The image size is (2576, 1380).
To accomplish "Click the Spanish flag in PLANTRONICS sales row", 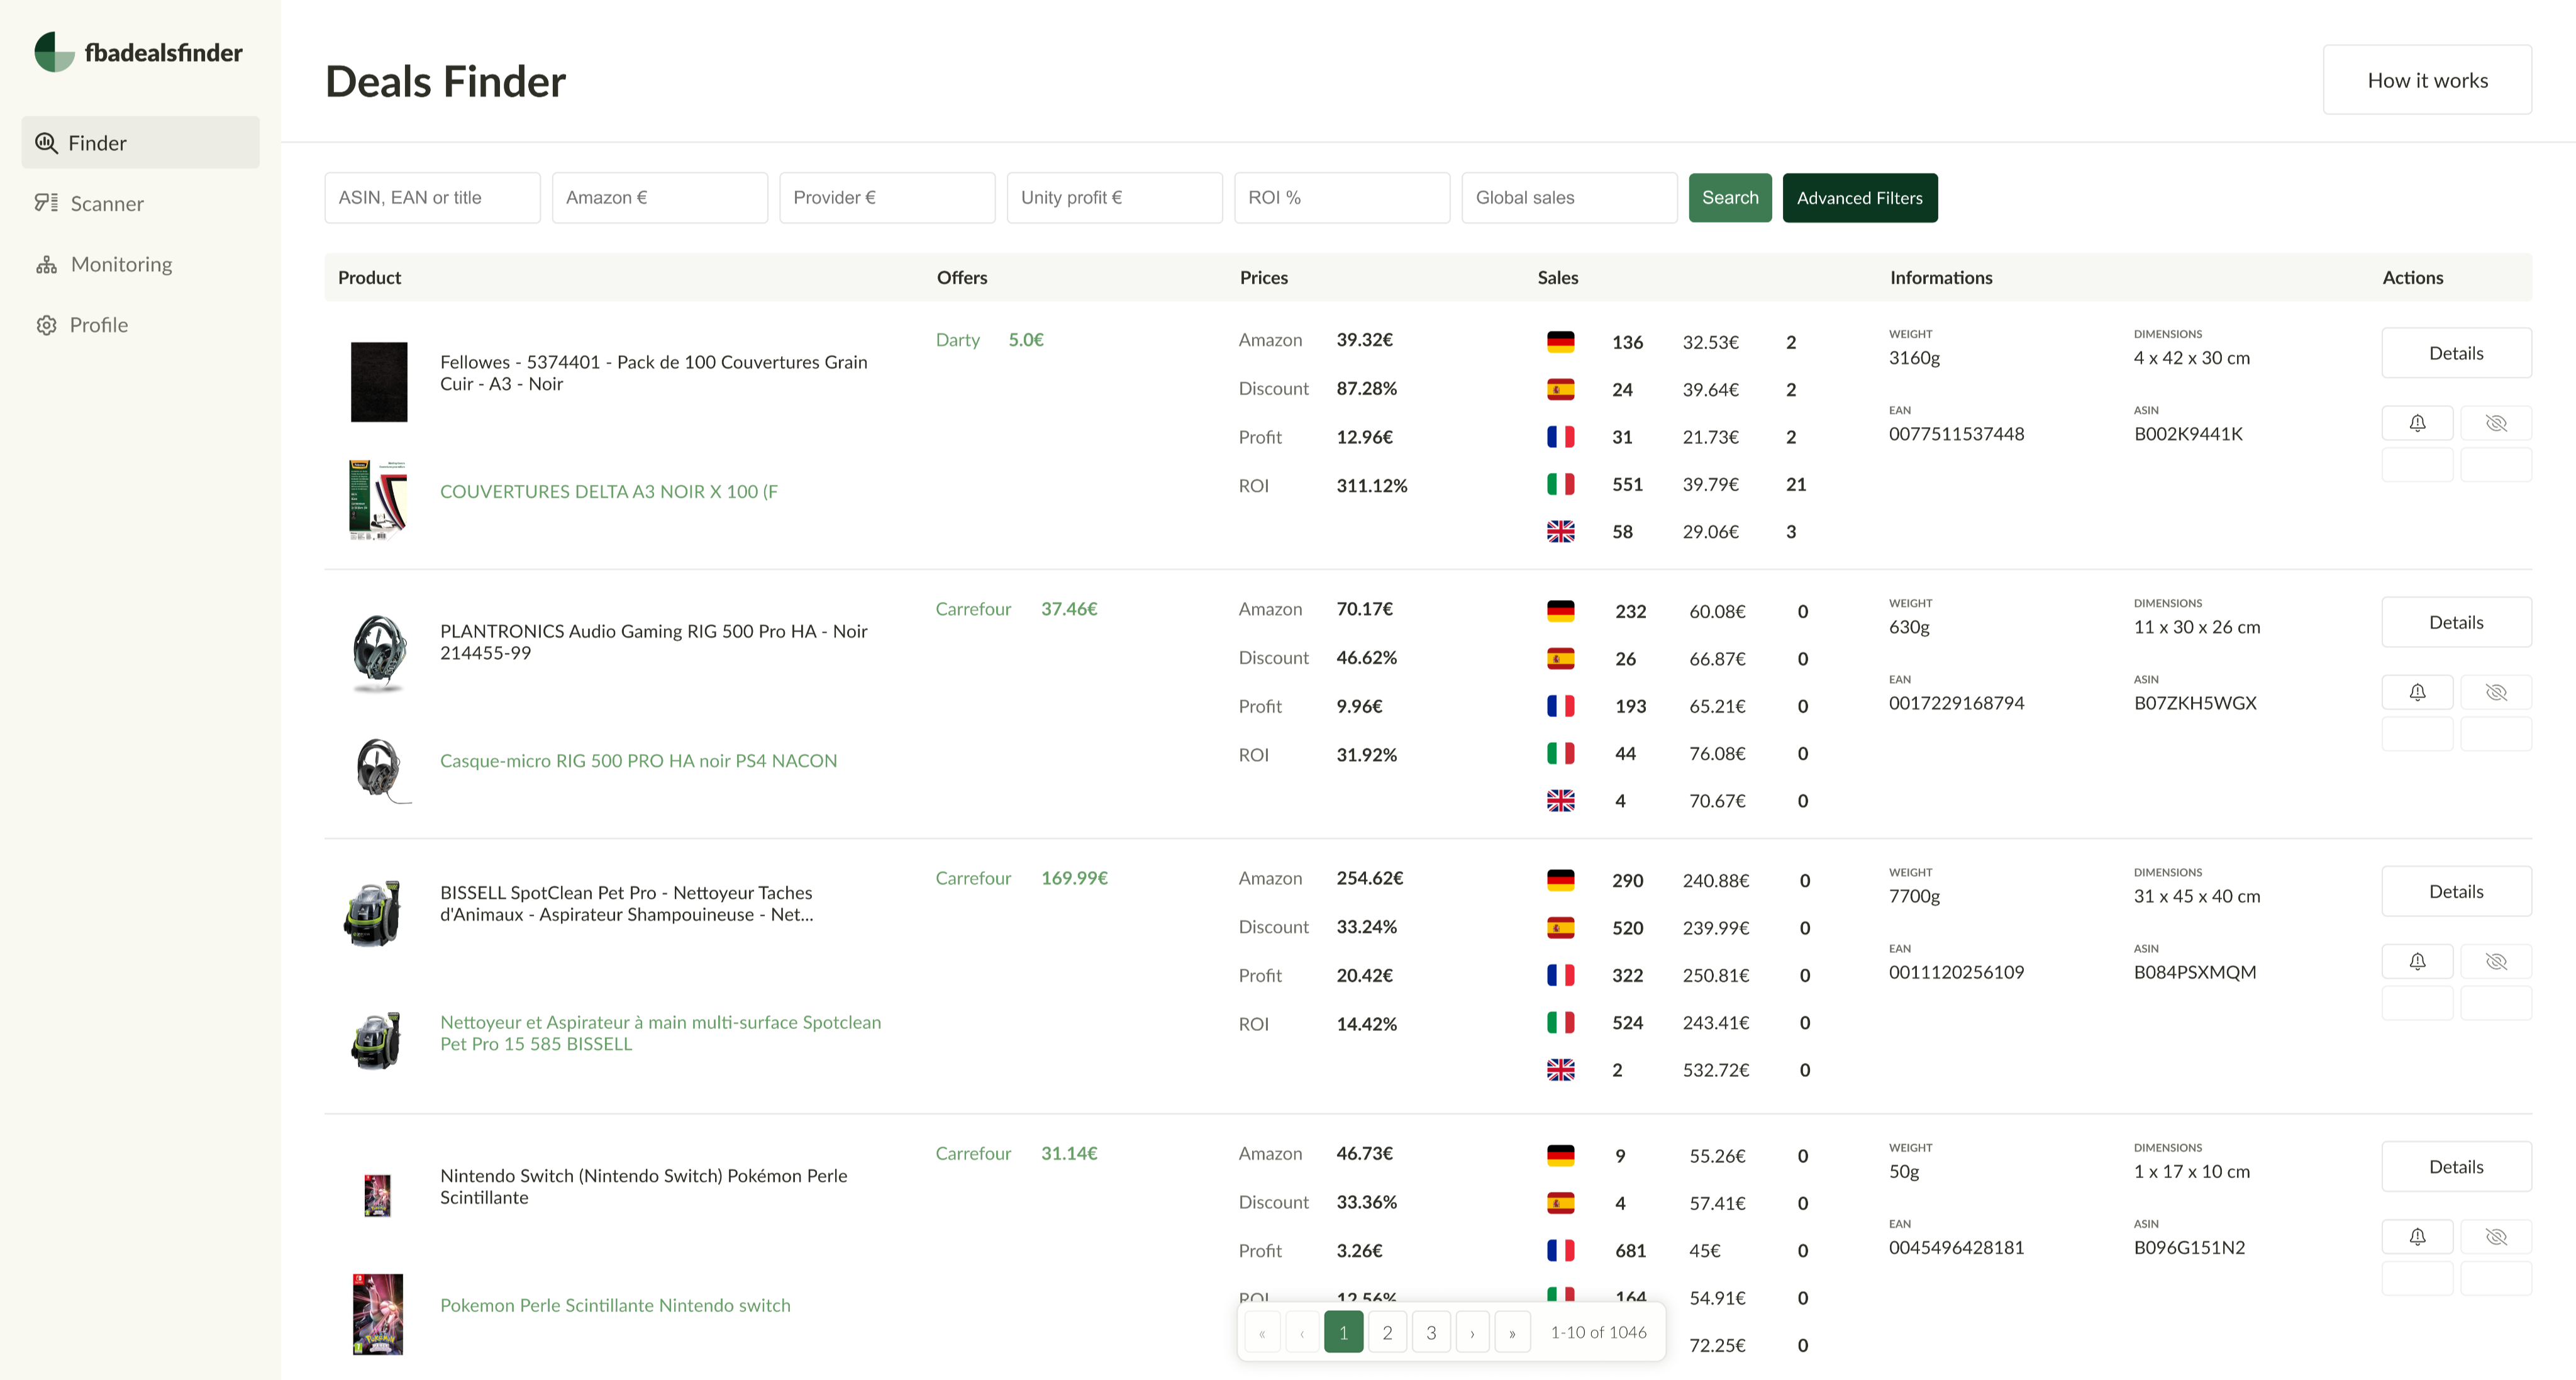I will pos(1560,658).
